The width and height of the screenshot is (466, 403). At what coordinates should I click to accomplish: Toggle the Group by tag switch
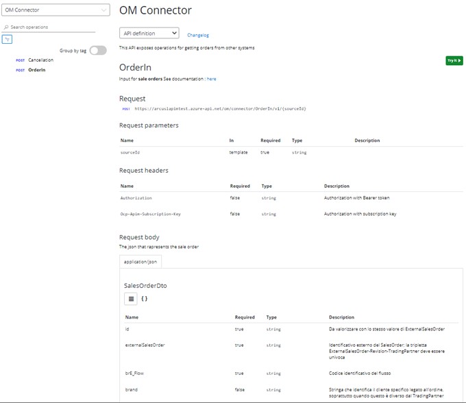point(98,50)
